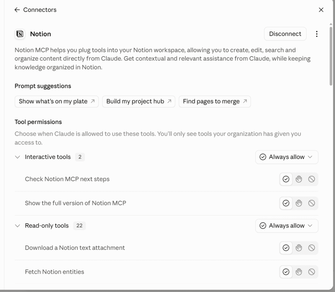Click the Notion logo icon
335x292 pixels.
pyautogui.click(x=20, y=34)
